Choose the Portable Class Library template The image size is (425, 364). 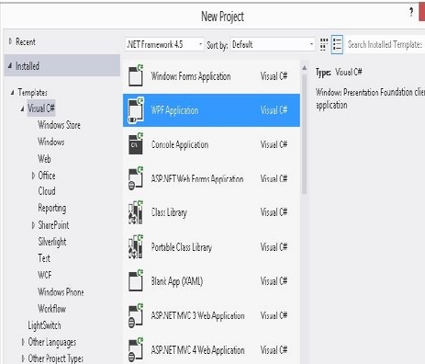pos(181,247)
